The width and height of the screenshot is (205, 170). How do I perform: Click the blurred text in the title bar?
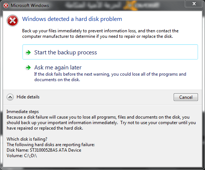[112, 6]
